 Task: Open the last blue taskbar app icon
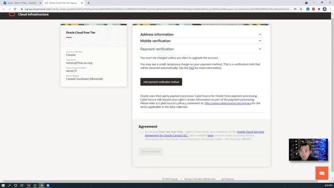[x=48, y=185]
